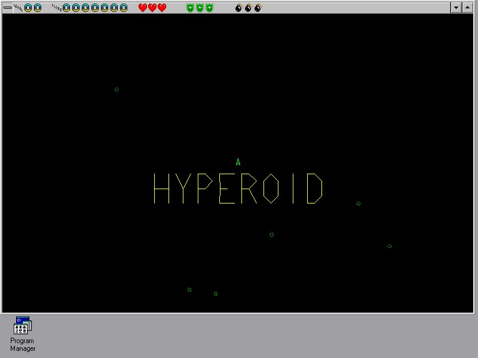Image resolution: width=478 pixels, height=358 pixels.
Task: Click the first score counter digit
Action: [x=66, y=8]
